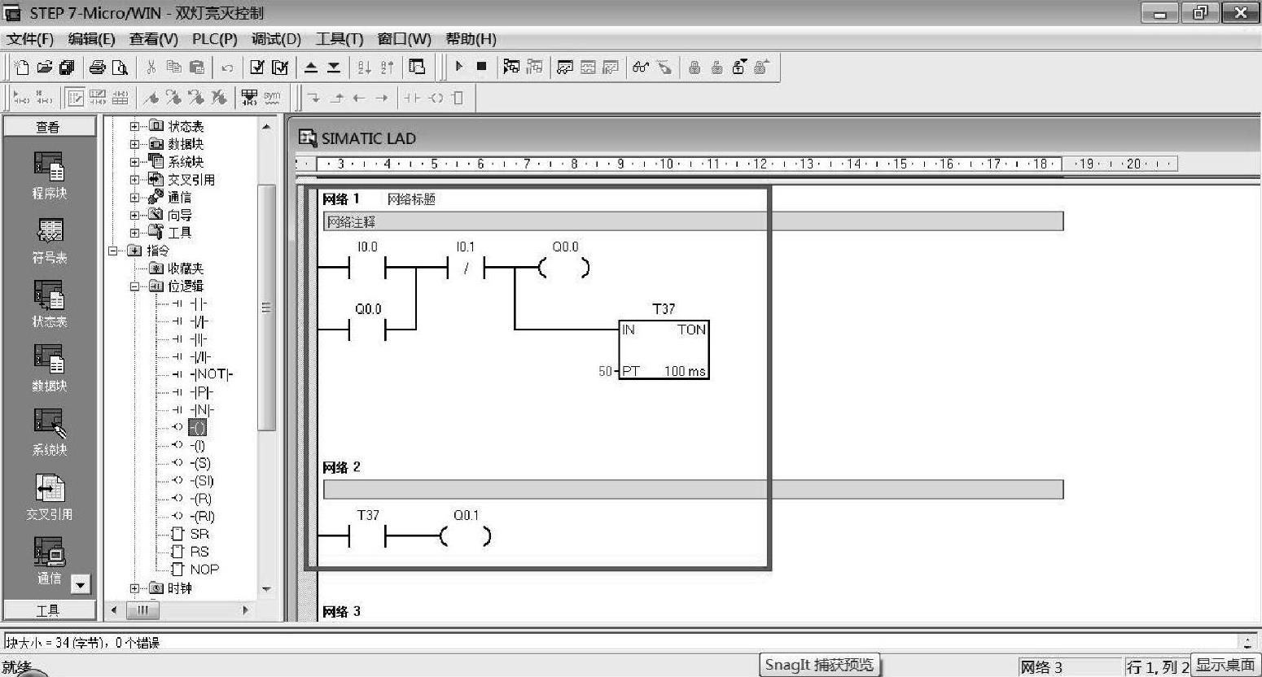1262x677 pixels.
Task: Click the 工具 button below the sidebar
Action: pyautogui.click(x=48, y=610)
